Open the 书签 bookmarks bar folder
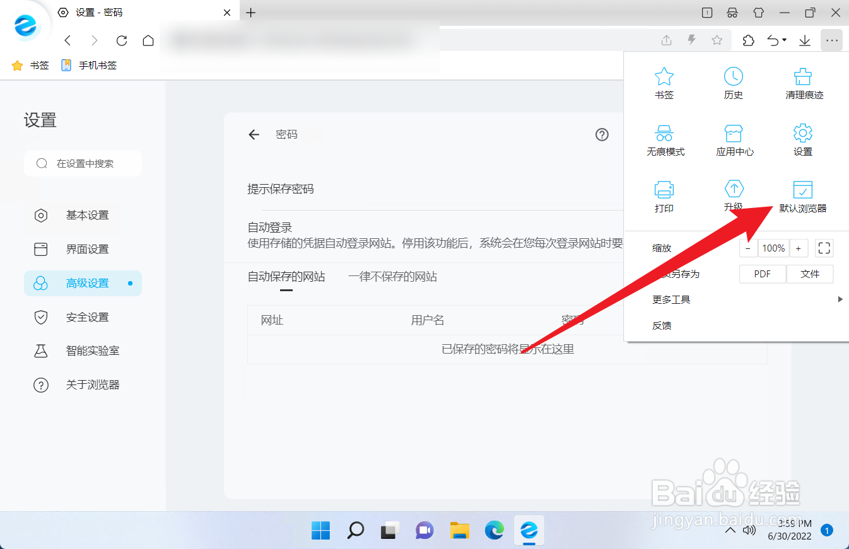Screen dimensions: 849x549 (x=30, y=66)
